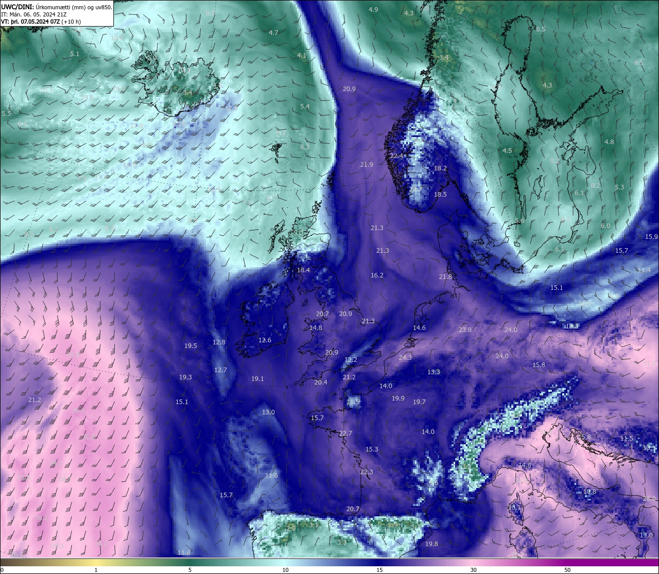Click the map value 22.4 over Norway
This screenshot has width=659, height=574.
(x=396, y=156)
